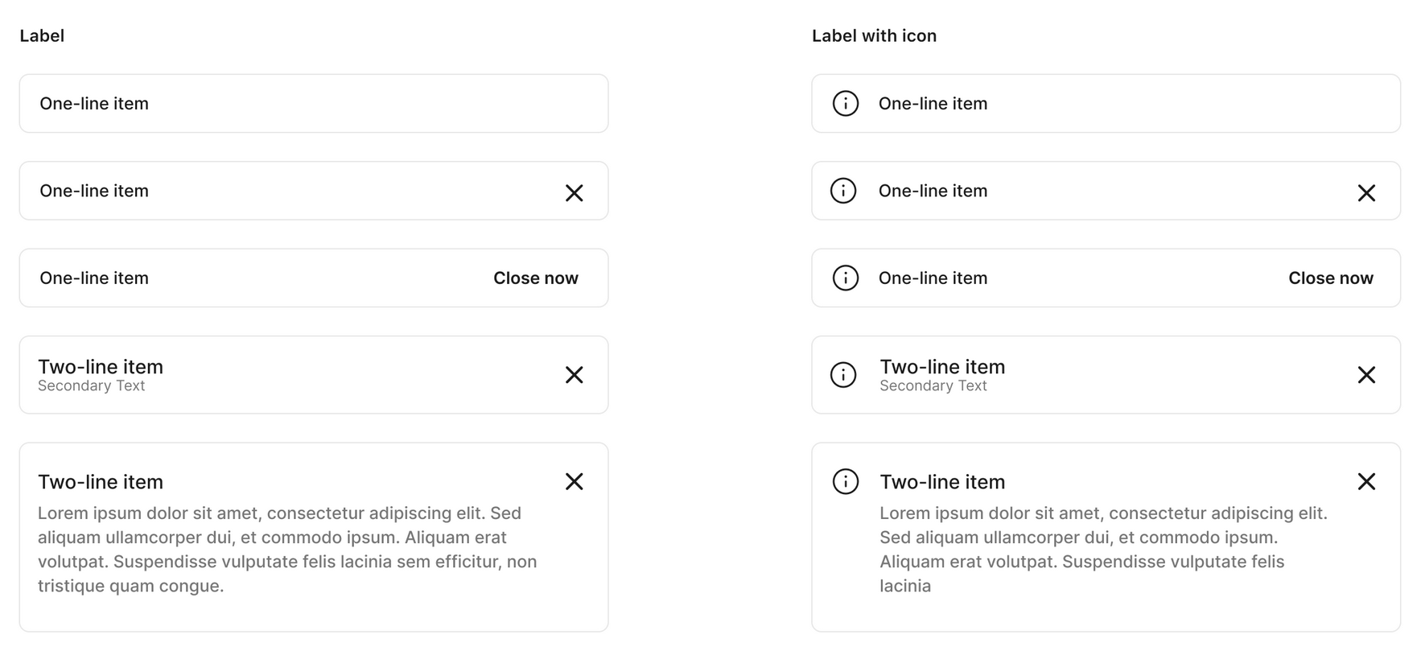Screen dimensions: 1421x647
Task: Click info icon in first Label with icon row
Action: pyautogui.click(x=845, y=103)
